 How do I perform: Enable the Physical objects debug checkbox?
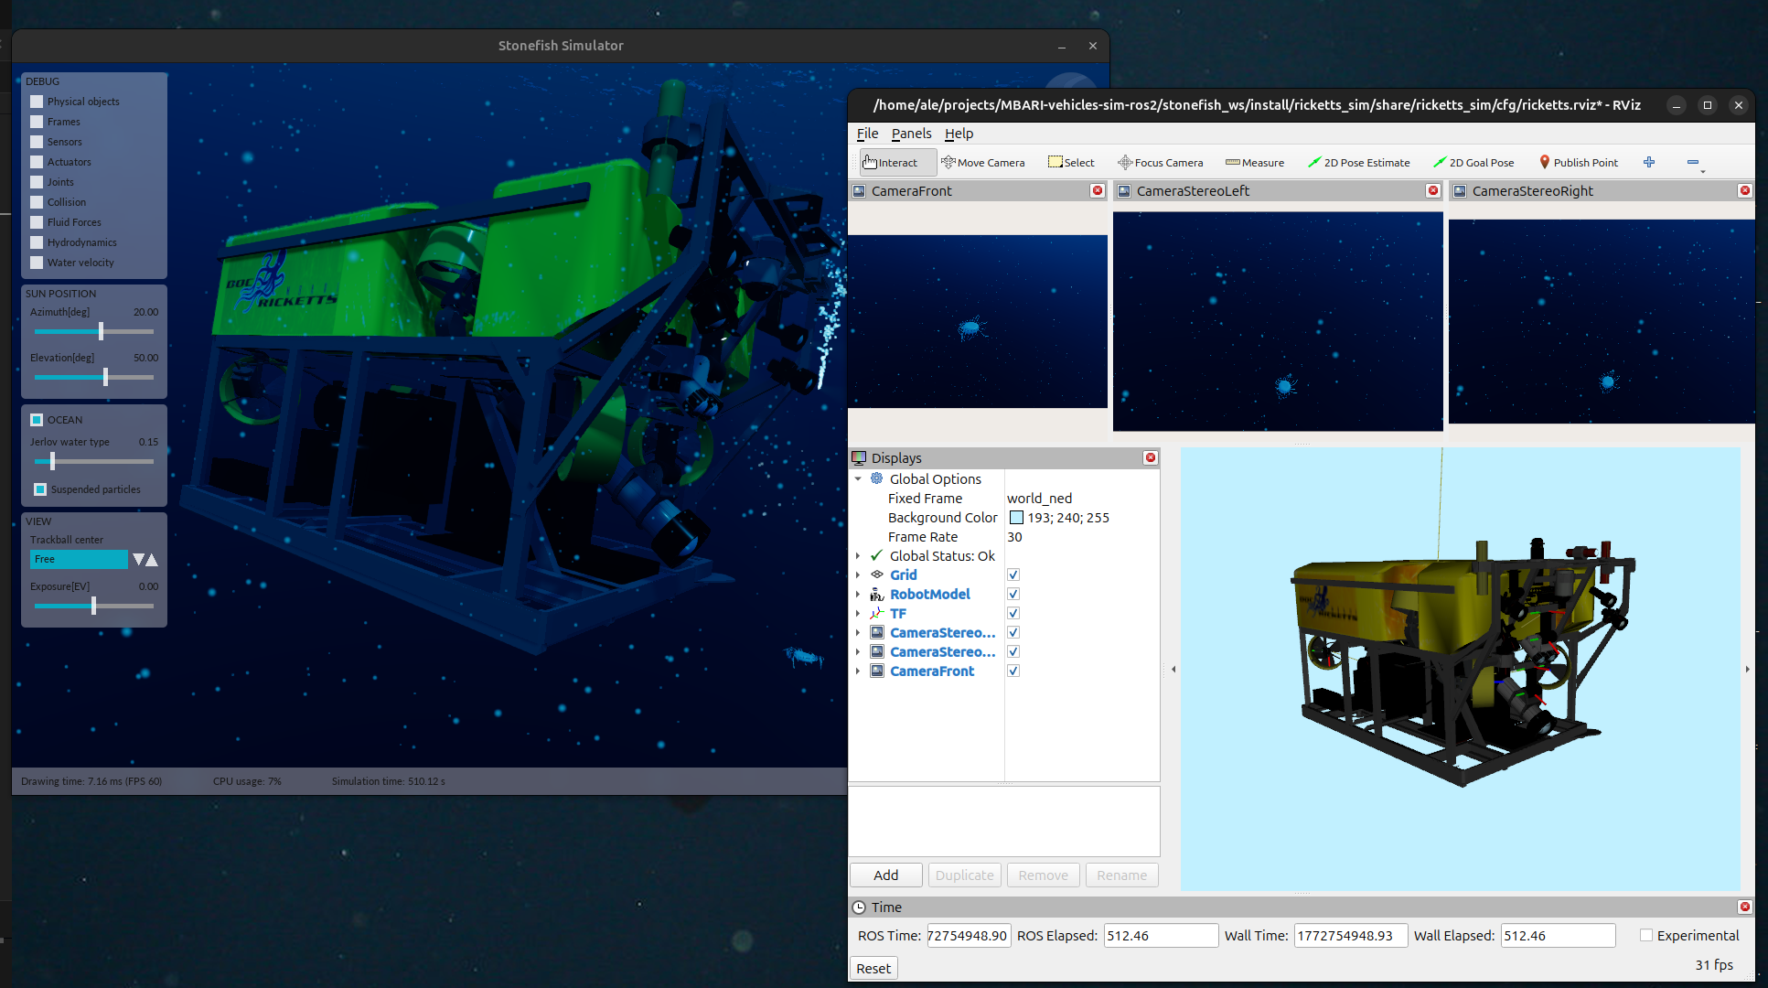[x=37, y=102]
